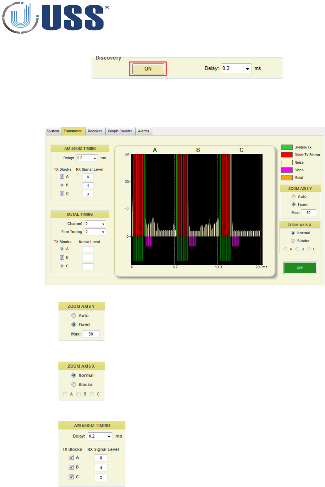Open the Metal Timing Channel dropdown
This screenshot has height=487, width=325.
coord(95,224)
